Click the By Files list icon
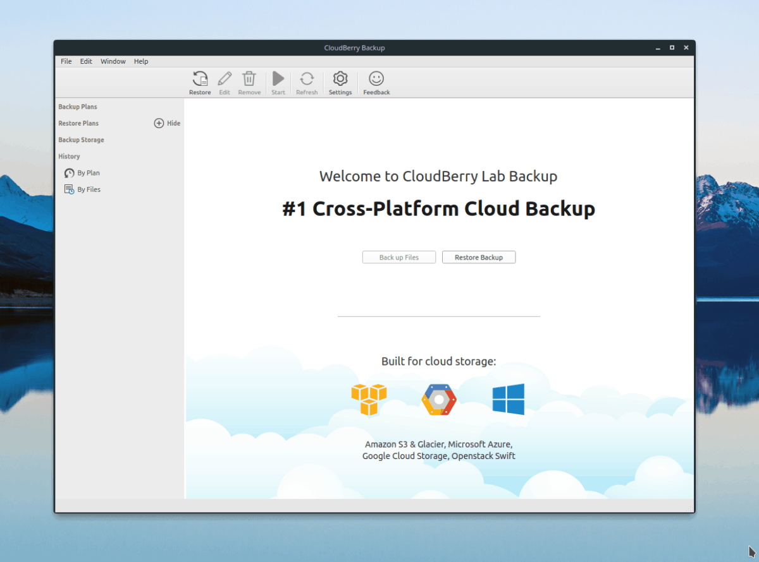The height and width of the screenshot is (562, 759). (68, 189)
